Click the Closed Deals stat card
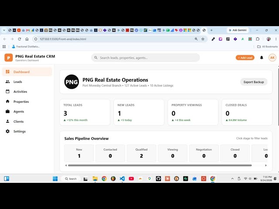 pyautogui.click(x=247, y=112)
